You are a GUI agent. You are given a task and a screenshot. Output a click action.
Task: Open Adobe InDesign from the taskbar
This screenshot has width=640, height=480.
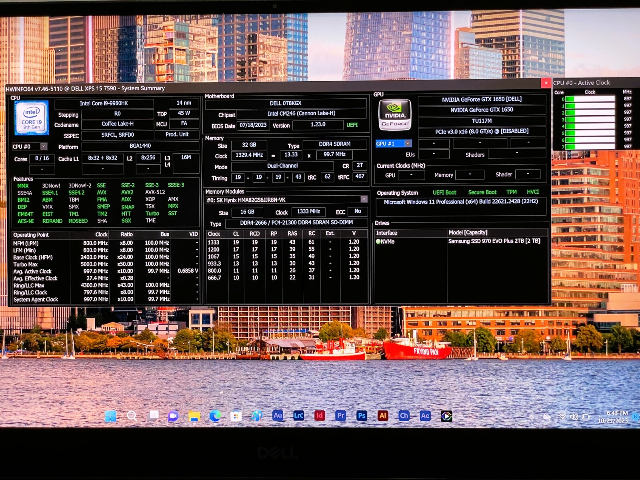320,416
